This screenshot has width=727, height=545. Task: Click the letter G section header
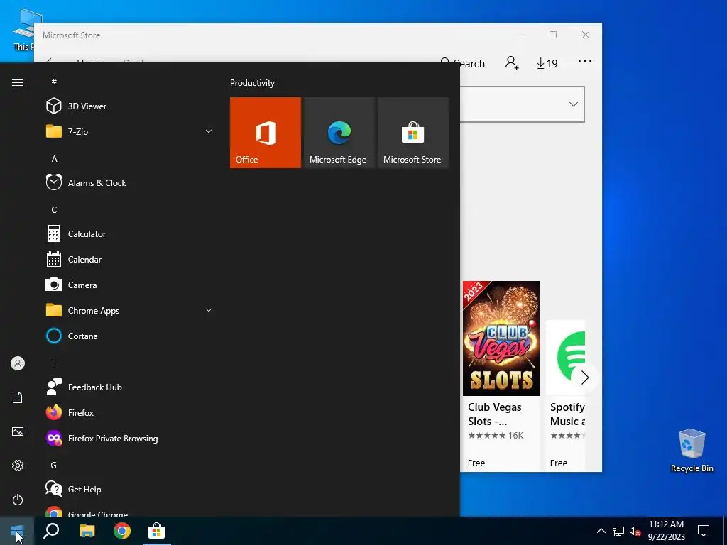pyautogui.click(x=54, y=465)
